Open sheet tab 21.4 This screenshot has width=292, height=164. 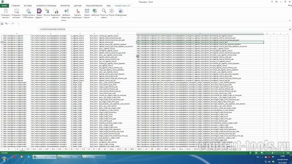click(x=196, y=149)
